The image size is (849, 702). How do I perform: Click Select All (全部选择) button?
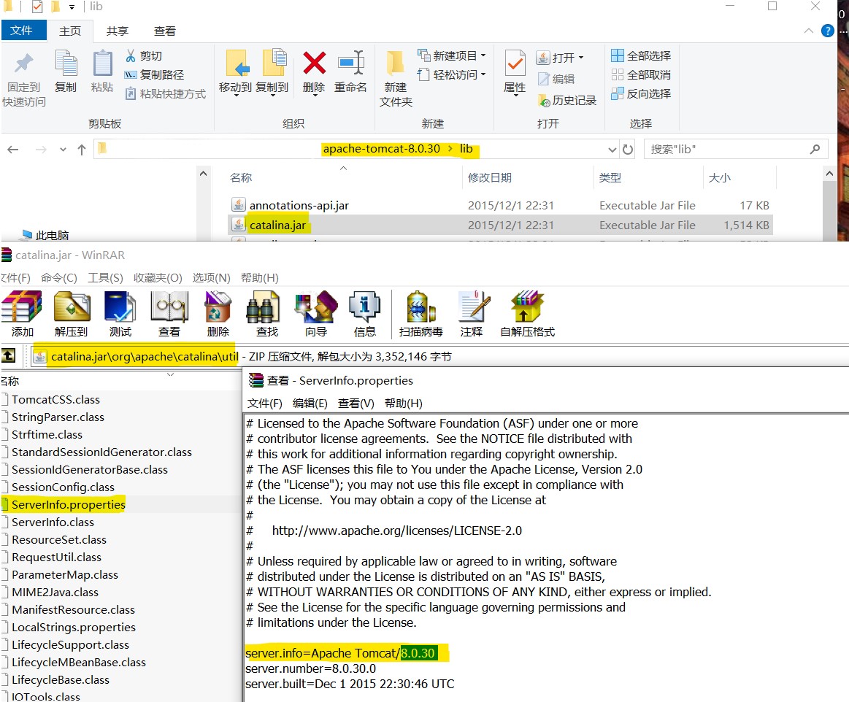(x=641, y=55)
